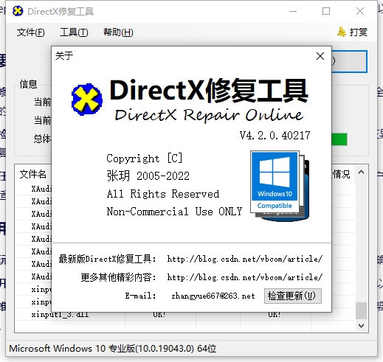The width and height of the screenshot is (383, 362).
Task: Click the green progress bar
Action: (339, 139)
